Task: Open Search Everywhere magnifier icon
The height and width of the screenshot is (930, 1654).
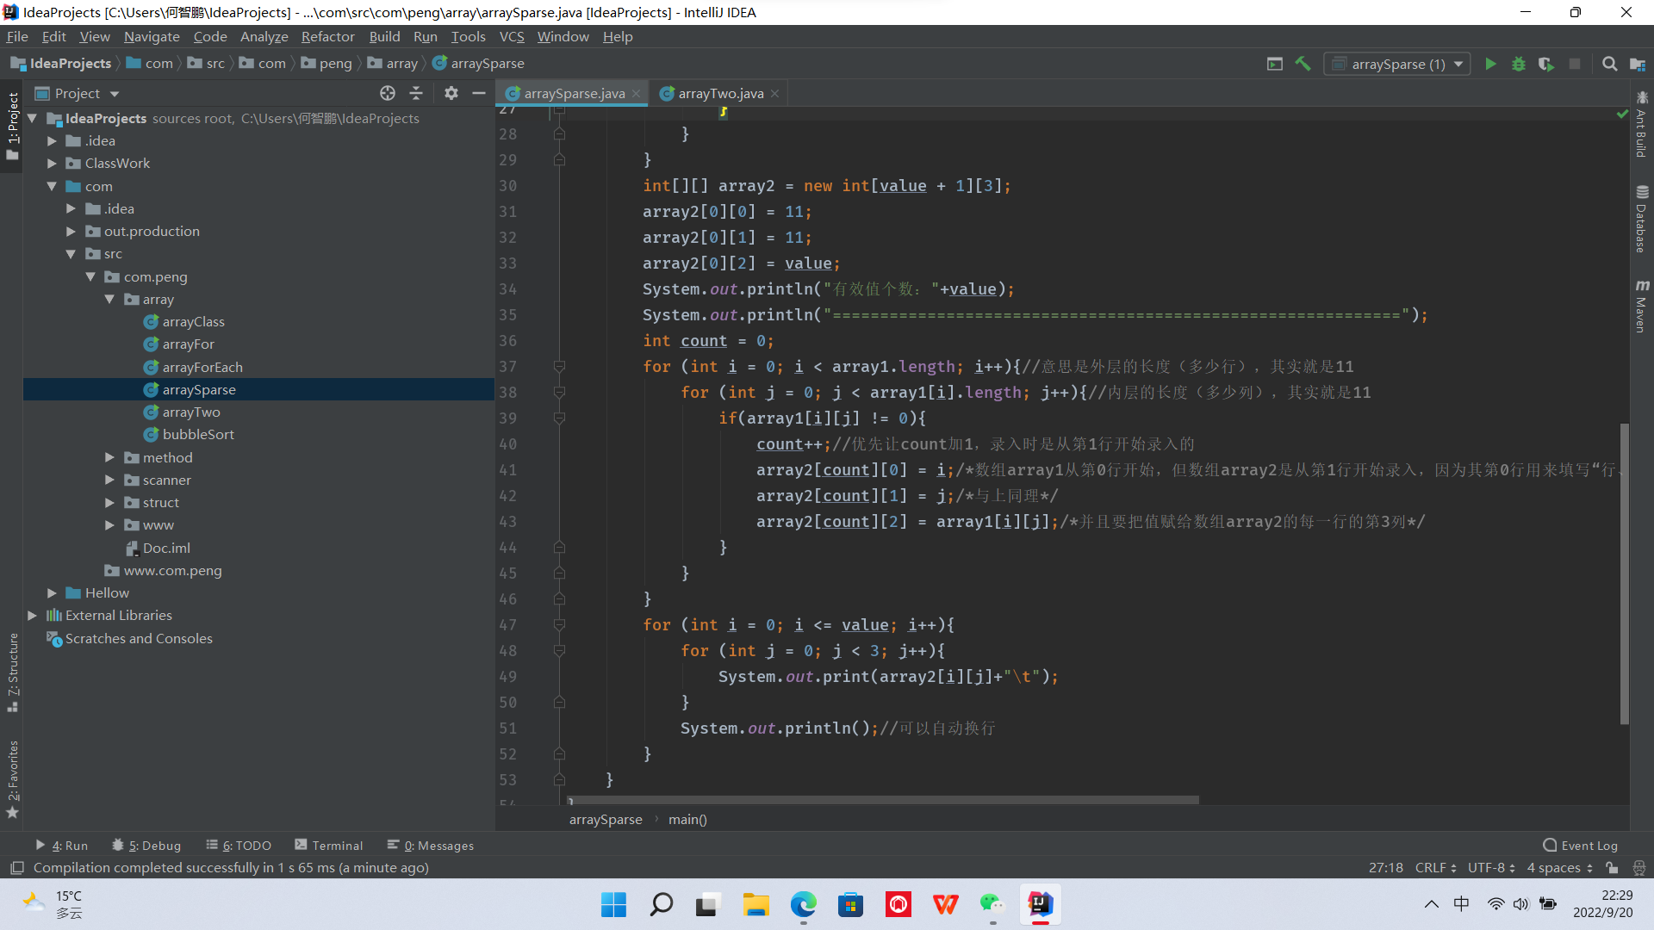Action: click(1608, 64)
